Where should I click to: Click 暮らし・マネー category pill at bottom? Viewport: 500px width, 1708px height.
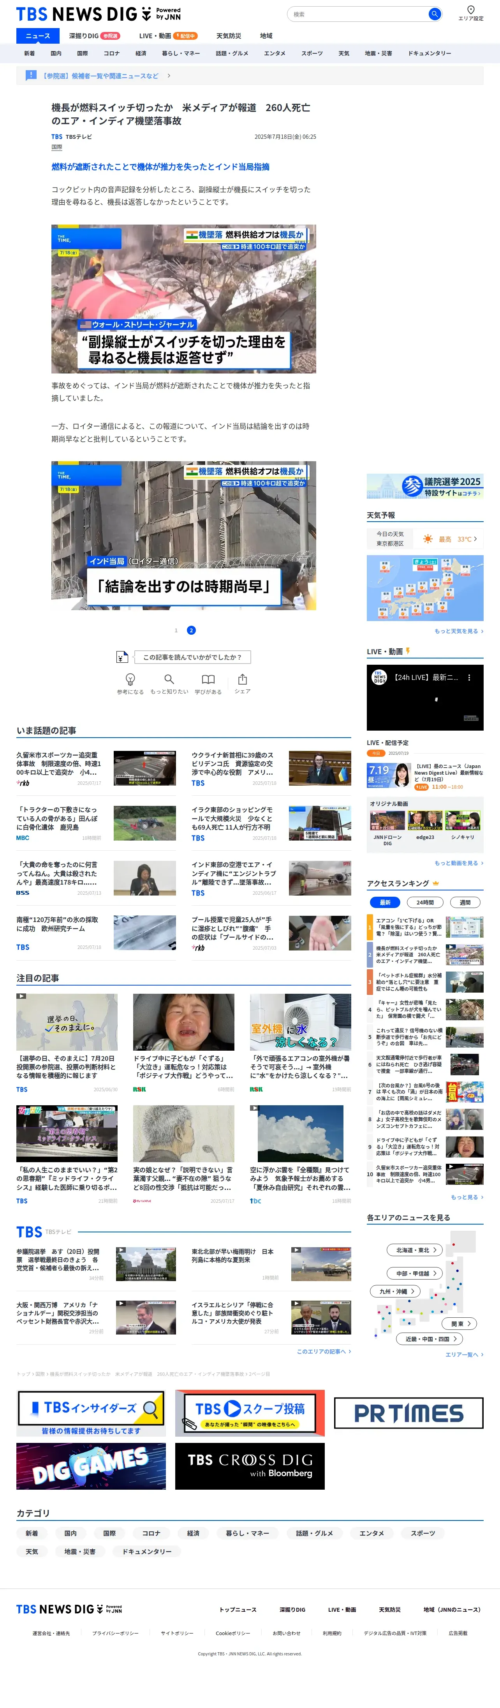[x=247, y=1533]
